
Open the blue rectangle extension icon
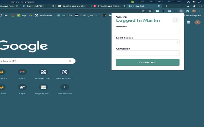pyautogui.click(x=169, y=11)
